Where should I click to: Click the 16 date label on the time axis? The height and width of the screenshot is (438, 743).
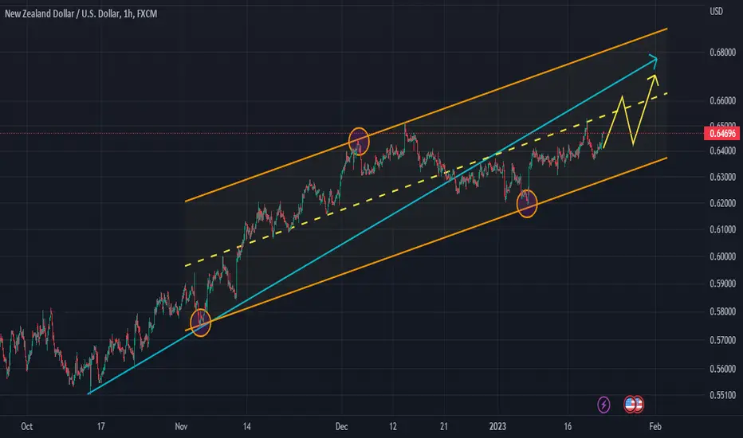[568, 426]
